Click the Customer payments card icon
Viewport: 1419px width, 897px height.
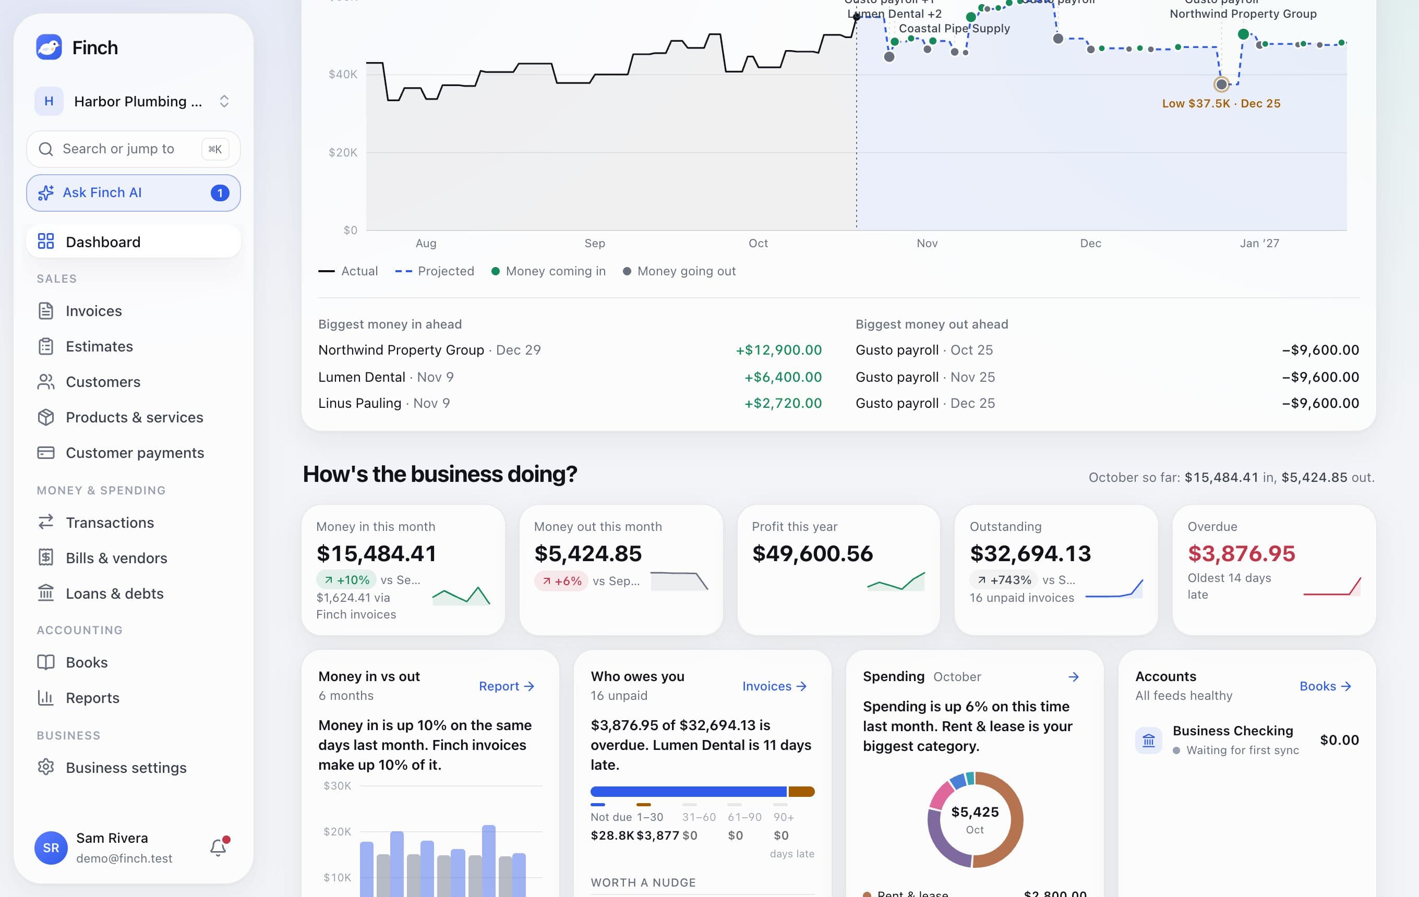point(46,452)
